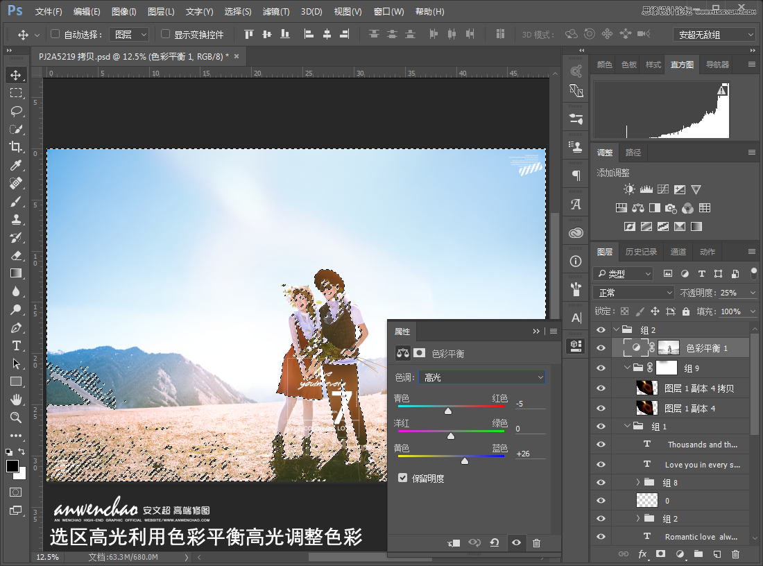763x566 pixels.
Task: Toggle Show Transform Controls checkbox
Action: tap(166, 34)
